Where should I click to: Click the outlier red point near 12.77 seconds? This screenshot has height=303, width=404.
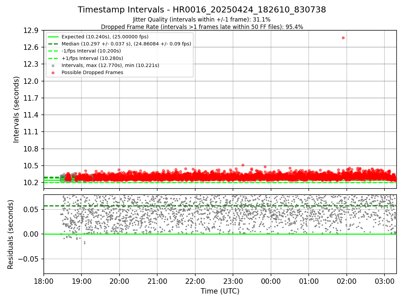coord(343,38)
